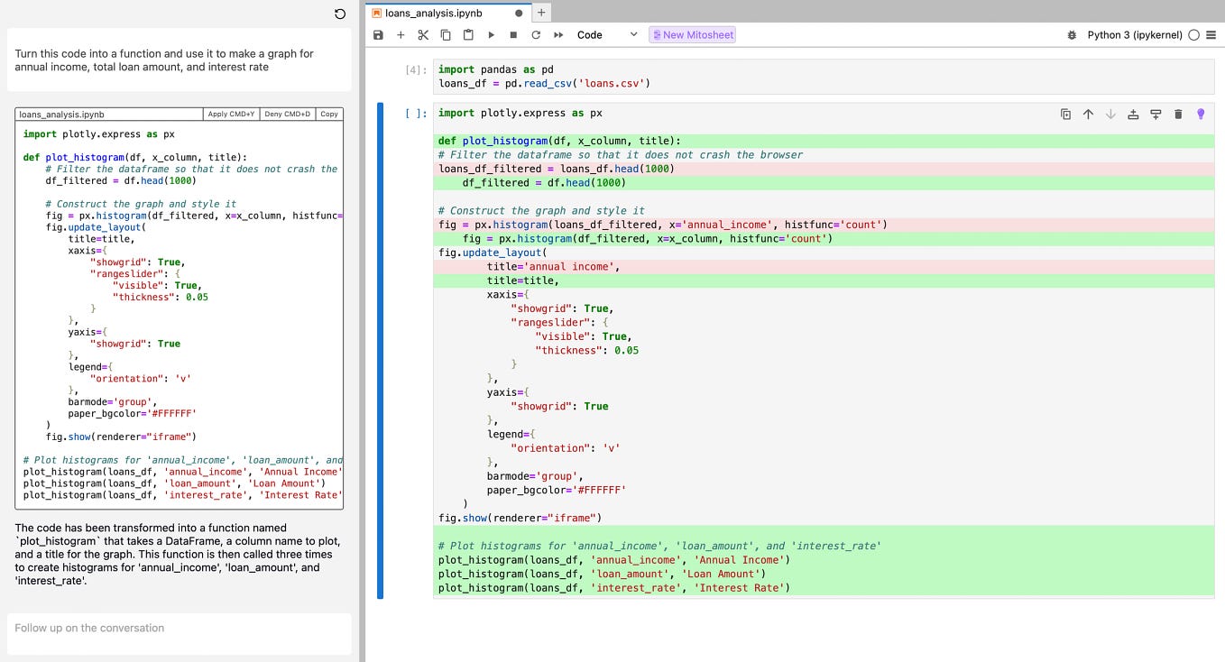Click the kernel status circle indicator
The image size is (1225, 662).
click(1193, 35)
